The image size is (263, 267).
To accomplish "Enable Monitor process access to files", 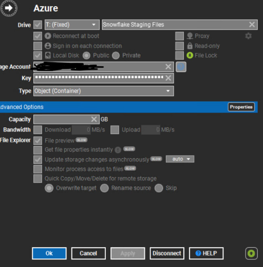I will tap(38, 169).
